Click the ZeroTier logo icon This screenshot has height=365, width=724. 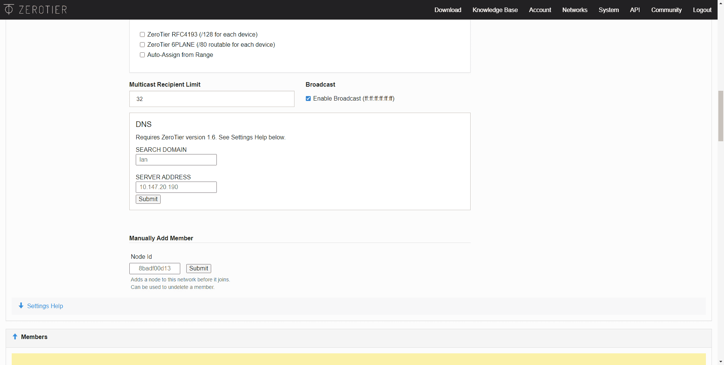tap(9, 9)
